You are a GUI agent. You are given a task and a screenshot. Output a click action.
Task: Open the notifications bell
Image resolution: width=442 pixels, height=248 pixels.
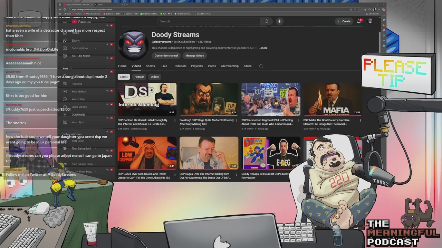coord(359,21)
